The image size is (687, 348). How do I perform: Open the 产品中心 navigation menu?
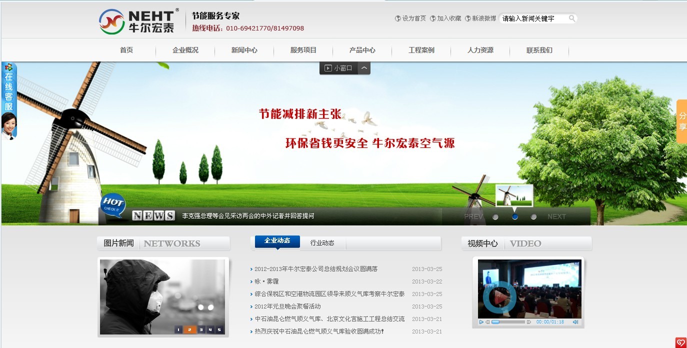click(x=362, y=50)
